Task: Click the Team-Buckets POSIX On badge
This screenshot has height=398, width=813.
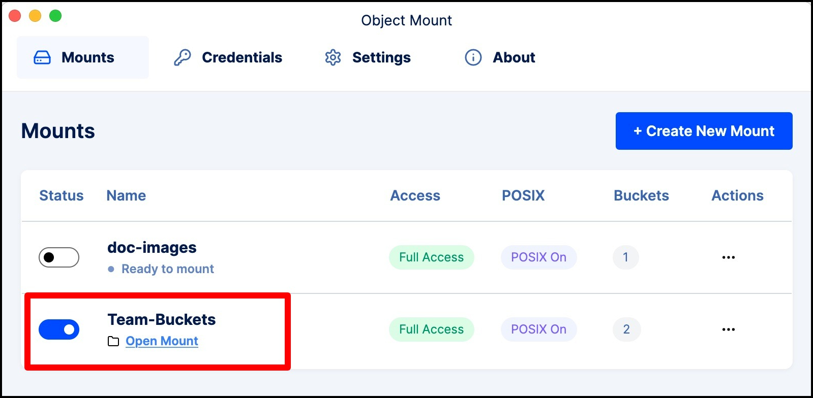Action: (538, 329)
